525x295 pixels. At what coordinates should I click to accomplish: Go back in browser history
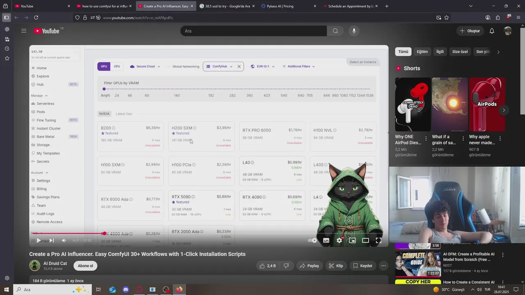point(16,18)
